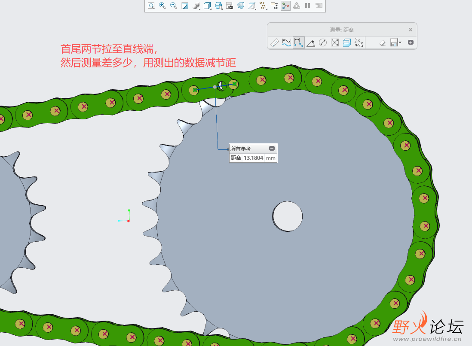The height and width of the screenshot is (346, 472).
Task: Click the Repaint screen icon
Action: pyautogui.click(x=185, y=6)
